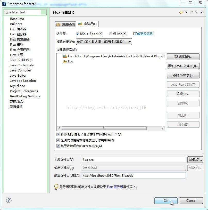Open the 框架链接 combo box

[x=104, y=42]
